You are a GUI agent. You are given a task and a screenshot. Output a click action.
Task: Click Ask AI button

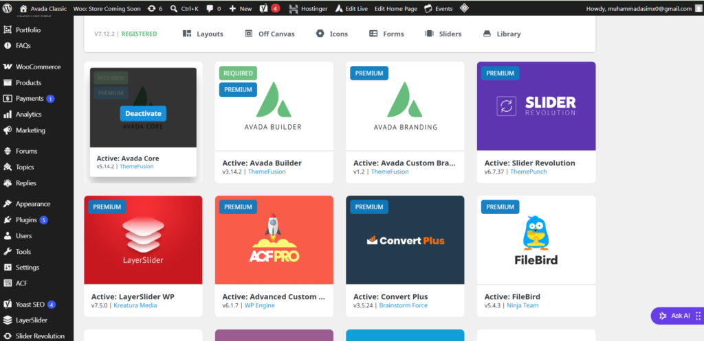pyautogui.click(x=677, y=316)
